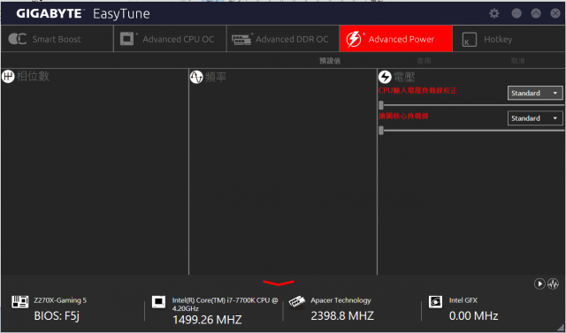This screenshot has width=566, height=333.
Task: Switch to the Smart Boost tab
Action: click(x=57, y=39)
